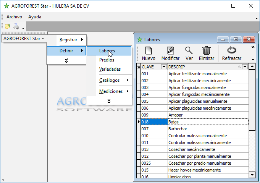Maximize the Labores child window
This screenshot has height=183, width=260.
(236, 39)
